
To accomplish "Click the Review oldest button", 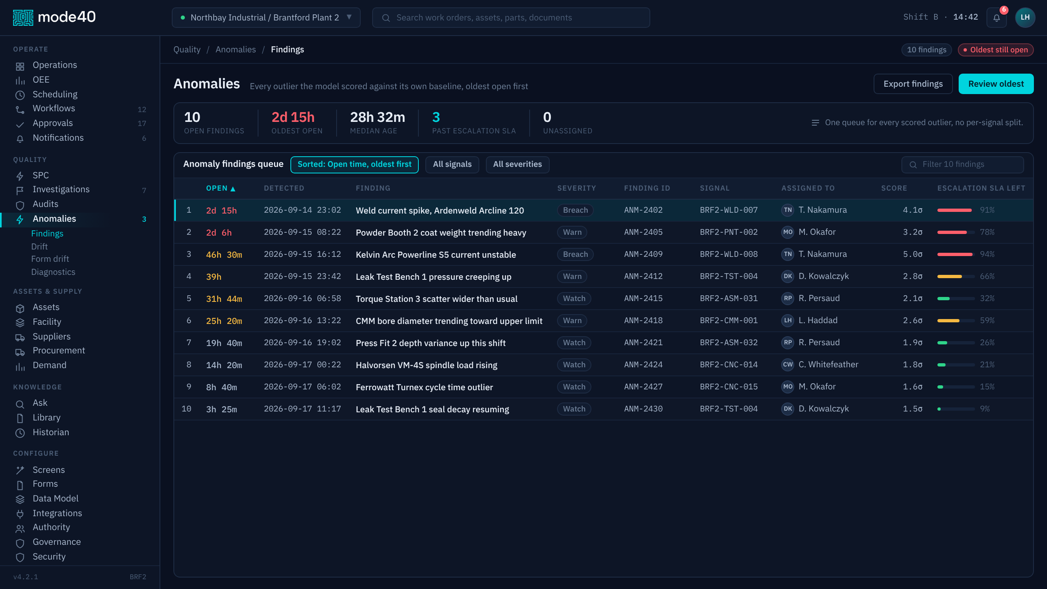I will click(996, 84).
